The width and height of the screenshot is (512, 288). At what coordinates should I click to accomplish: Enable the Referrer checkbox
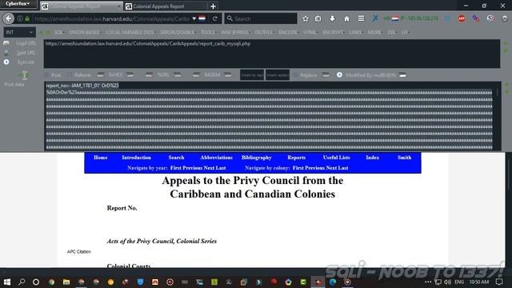(x=70, y=75)
